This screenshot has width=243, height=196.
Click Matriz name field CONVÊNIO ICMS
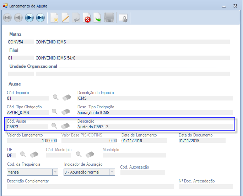[x=133, y=42]
